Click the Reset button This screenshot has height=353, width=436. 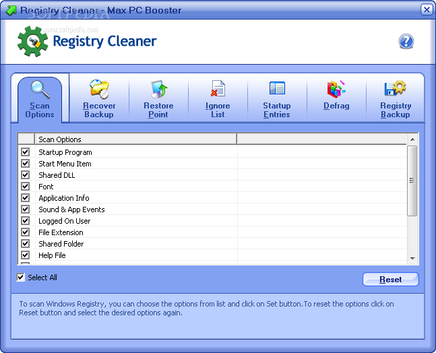click(x=390, y=280)
